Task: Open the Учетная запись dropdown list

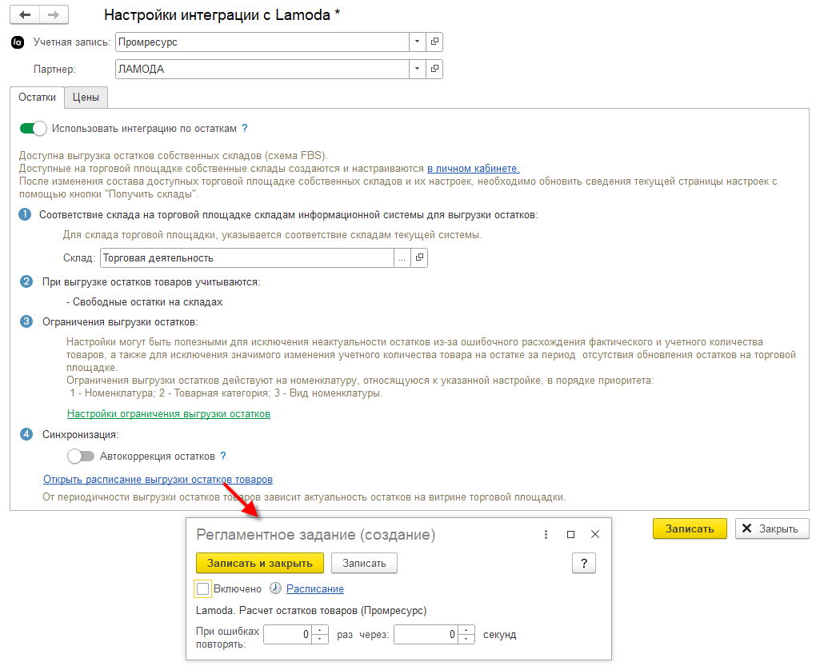Action: (417, 42)
